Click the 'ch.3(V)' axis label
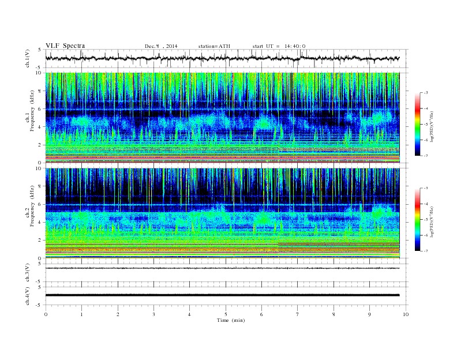This screenshot has height=353, width=457. 28,273
